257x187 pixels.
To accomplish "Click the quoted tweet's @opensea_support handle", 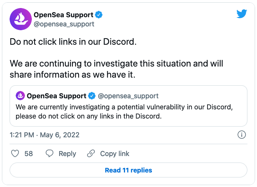I will 128,96.
